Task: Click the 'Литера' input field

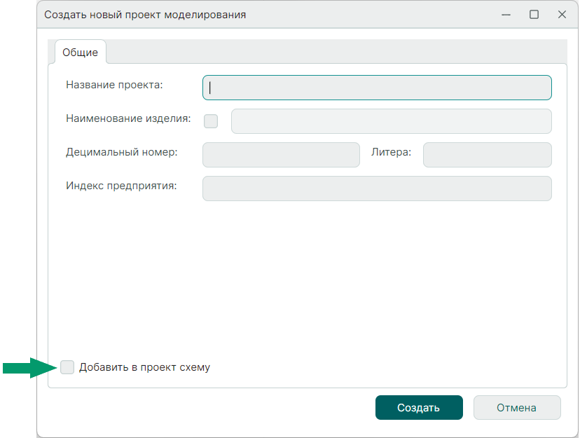Action: coord(487,155)
